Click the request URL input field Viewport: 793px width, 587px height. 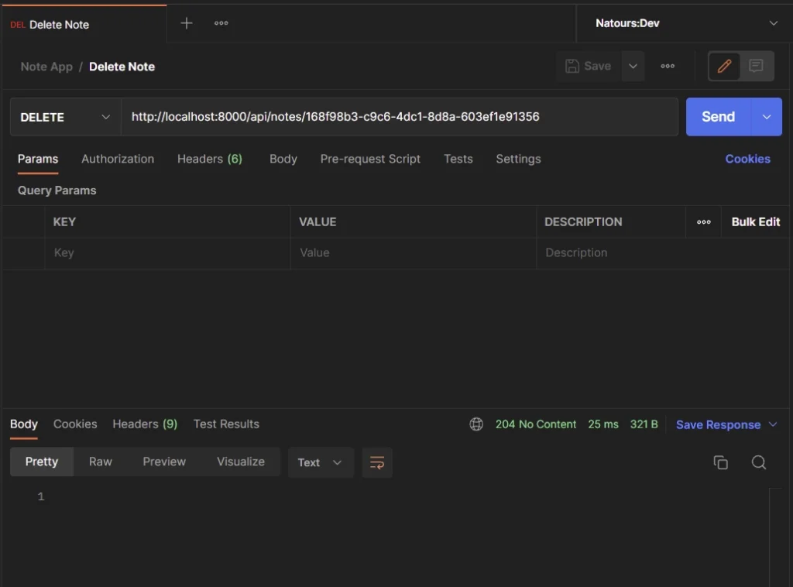click(x=399, y=117)
